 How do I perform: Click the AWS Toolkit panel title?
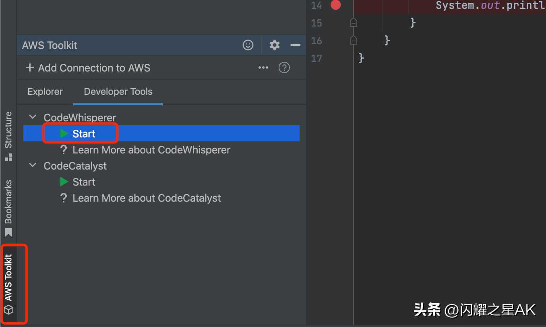click(50, 45)
